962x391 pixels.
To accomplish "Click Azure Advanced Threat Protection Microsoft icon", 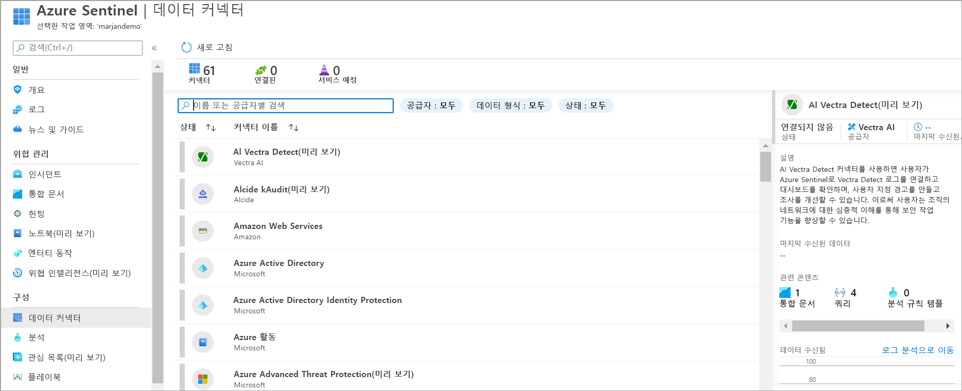I will point(203,379).
